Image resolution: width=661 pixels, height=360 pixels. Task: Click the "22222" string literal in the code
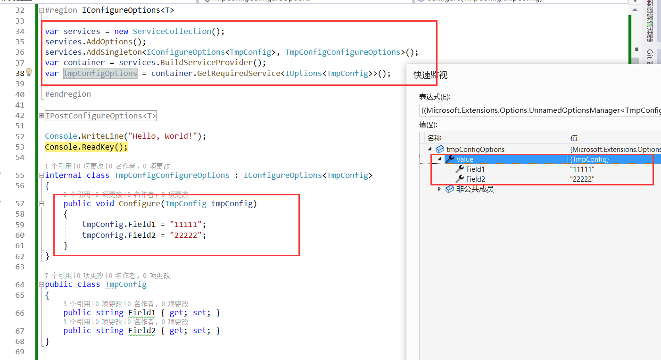click(186, 235)
